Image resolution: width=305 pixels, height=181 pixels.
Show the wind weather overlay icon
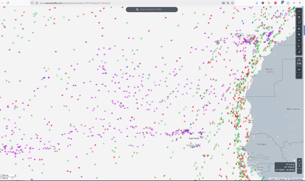pyautogui.click(x=299, y=35)
